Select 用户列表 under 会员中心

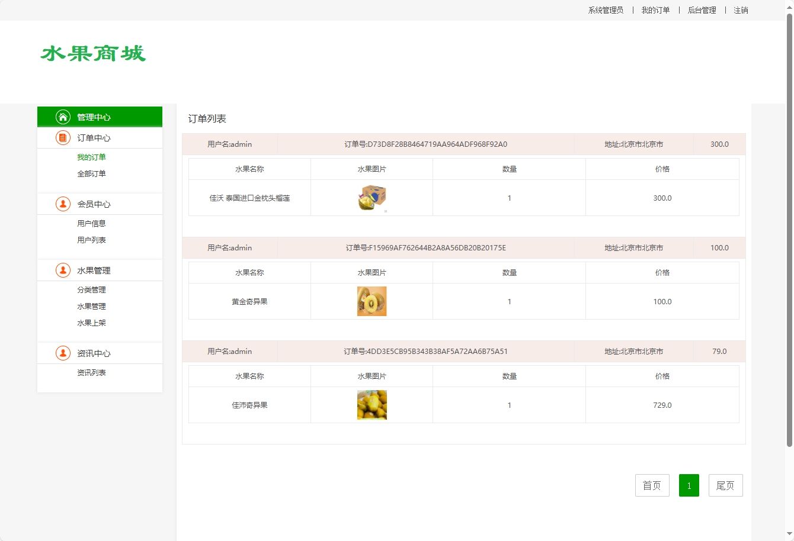(91, 240)
